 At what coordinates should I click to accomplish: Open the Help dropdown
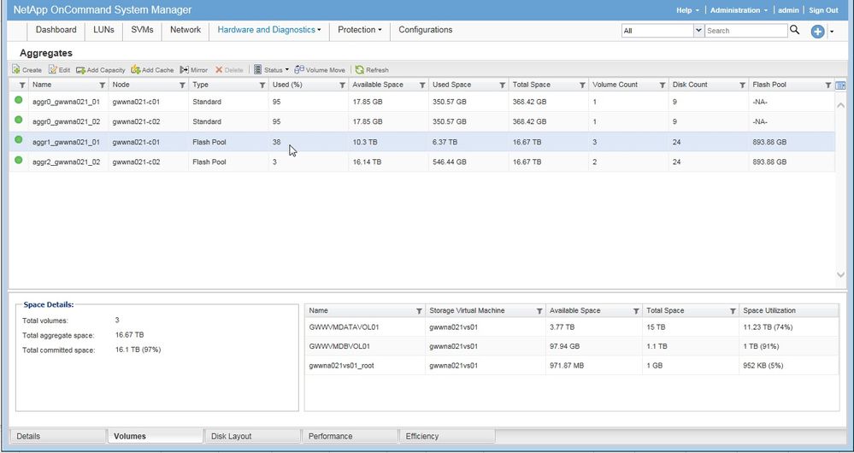click(687, 10)
